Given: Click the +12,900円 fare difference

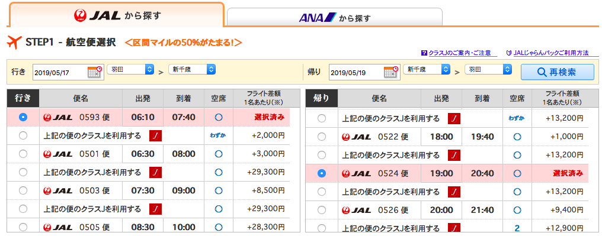Looking at the screenshot, I should pos(565,228).
